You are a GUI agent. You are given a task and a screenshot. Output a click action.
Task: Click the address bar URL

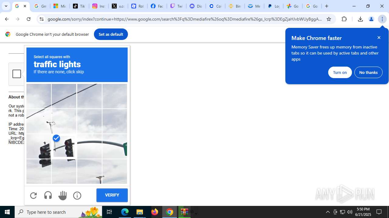[x=185, y=19]
